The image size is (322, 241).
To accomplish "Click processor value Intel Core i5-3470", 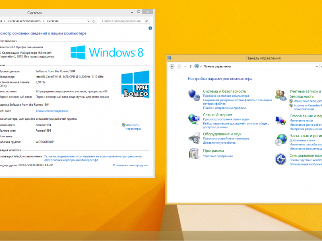I will [x=69, y=77].
